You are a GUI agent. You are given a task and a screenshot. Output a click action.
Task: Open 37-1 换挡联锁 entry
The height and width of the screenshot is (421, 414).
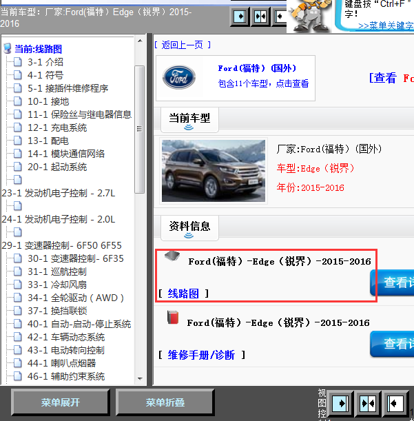pyautogui.click(x=57, y=311)
